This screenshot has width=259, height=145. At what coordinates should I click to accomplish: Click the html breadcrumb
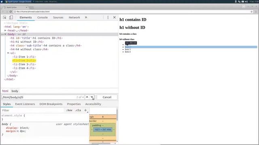coord(5,91)
